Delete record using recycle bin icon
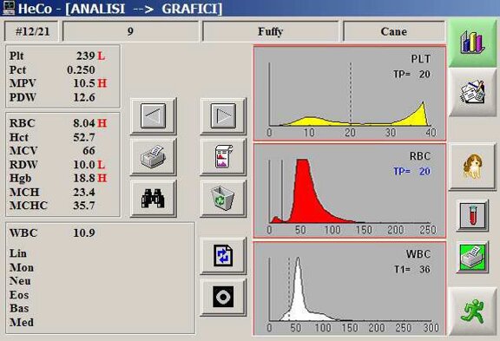Screen dimensions: 500x341 (x=223, y=199)
